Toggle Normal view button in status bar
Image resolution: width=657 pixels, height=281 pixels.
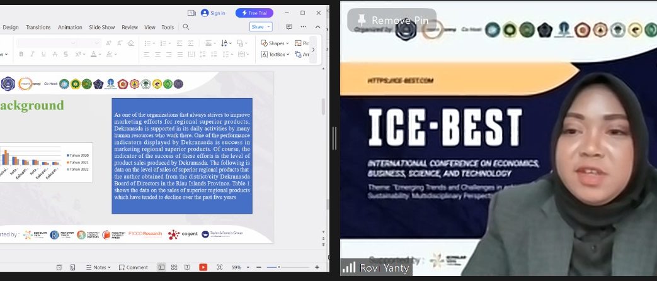pos(161,267)
